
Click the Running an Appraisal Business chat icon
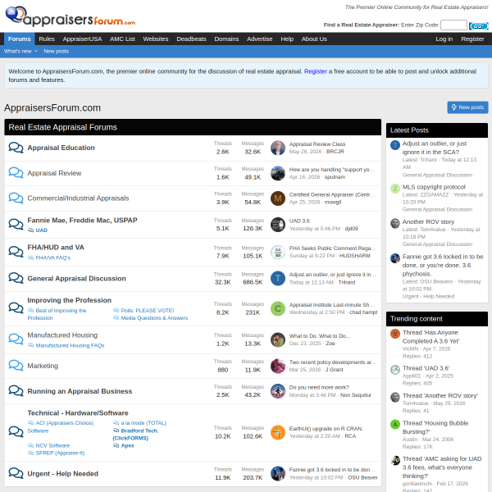16,391
